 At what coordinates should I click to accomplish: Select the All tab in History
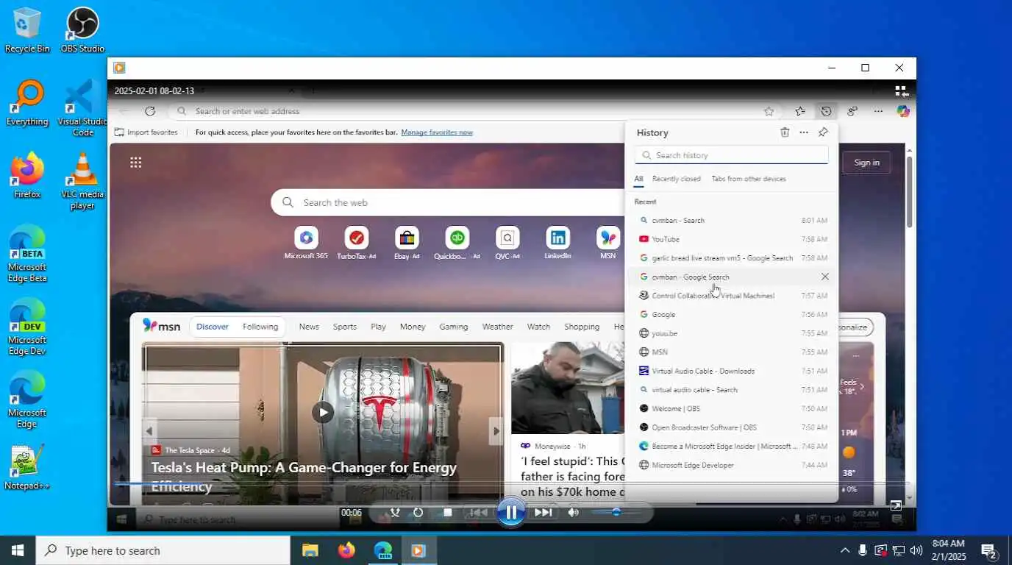point(638,179)
